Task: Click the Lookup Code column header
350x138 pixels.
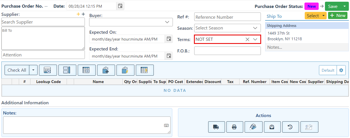Action: click(x=48, y=82)
